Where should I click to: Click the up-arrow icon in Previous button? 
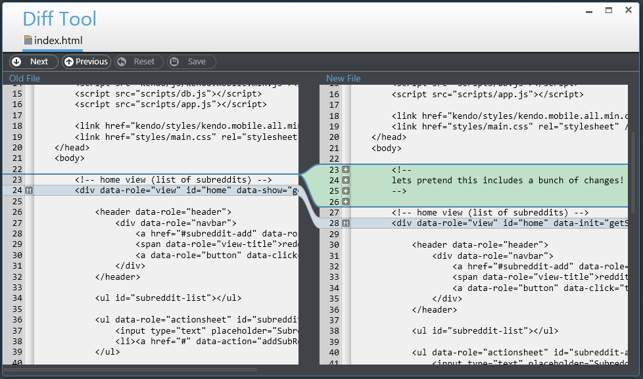click(x=69, y=62)
